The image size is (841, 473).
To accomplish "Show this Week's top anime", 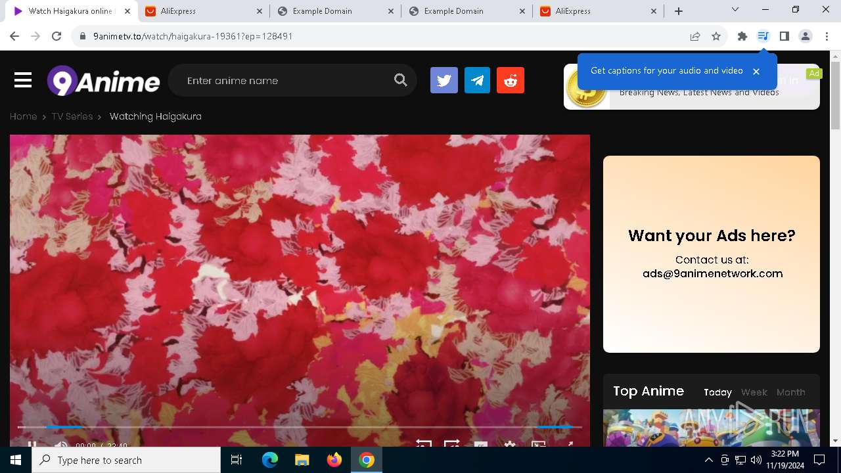I will point(754,392).
